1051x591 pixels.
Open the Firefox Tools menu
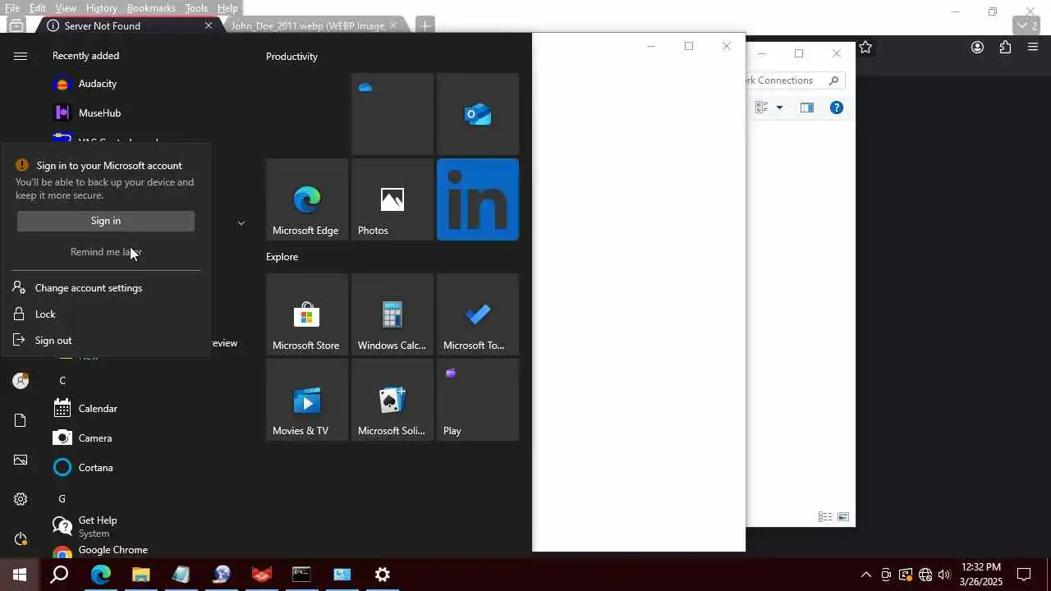(x=196, y=8)
